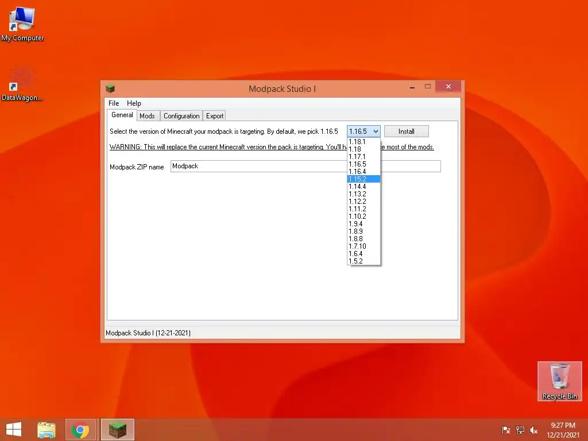
Task: Switch to the General tab
Action: point(122,115)
